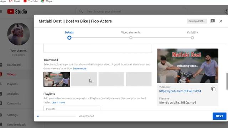The width and height of the screenshot is (228, 128).
Task: Select the last empty auto-generated thumbnail
Action: [139, 79]
